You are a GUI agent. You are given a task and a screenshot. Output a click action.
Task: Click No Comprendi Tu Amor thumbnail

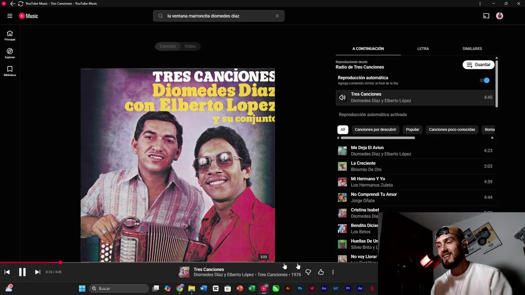[342, 197]
